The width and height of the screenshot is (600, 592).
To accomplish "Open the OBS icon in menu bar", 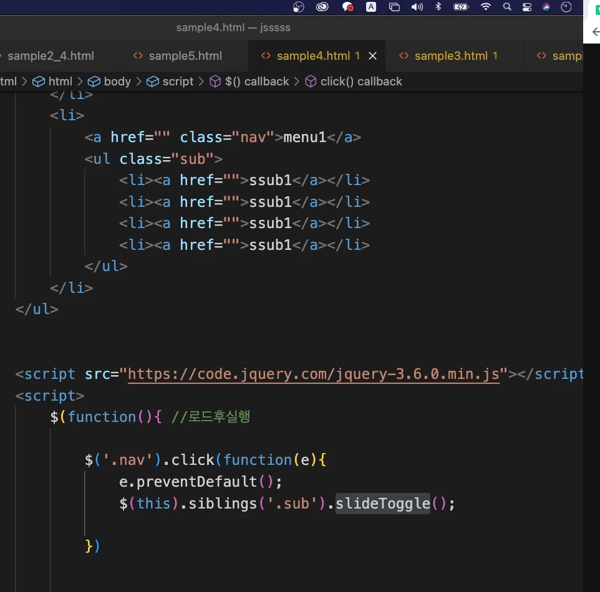I will click(x=299, y=7).
